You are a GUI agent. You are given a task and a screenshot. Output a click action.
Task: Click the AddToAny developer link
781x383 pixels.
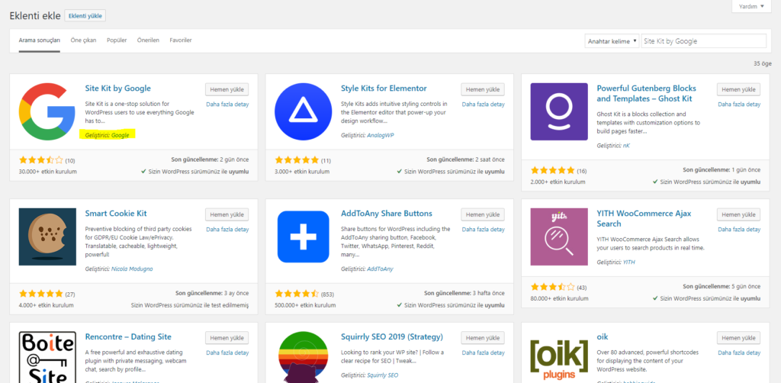pyautogui.click(x=380, y=269)
